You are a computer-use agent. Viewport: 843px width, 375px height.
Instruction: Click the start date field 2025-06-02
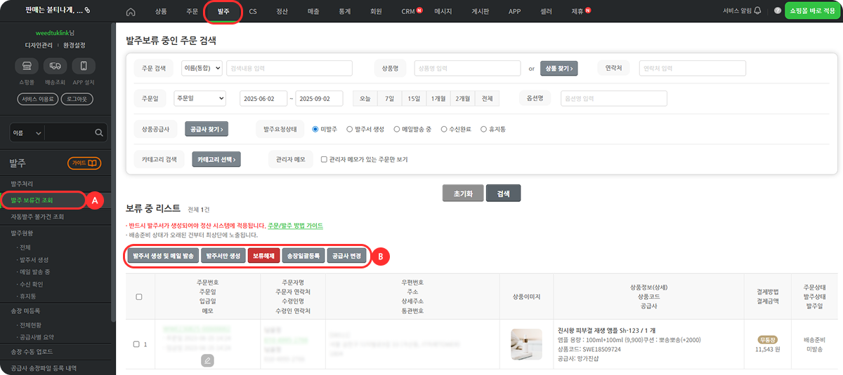tap(263, 98)
